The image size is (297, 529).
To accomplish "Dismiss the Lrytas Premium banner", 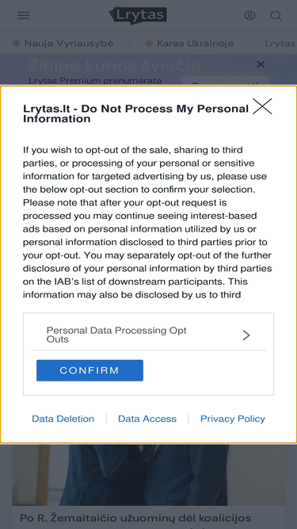I will [261, 64].
